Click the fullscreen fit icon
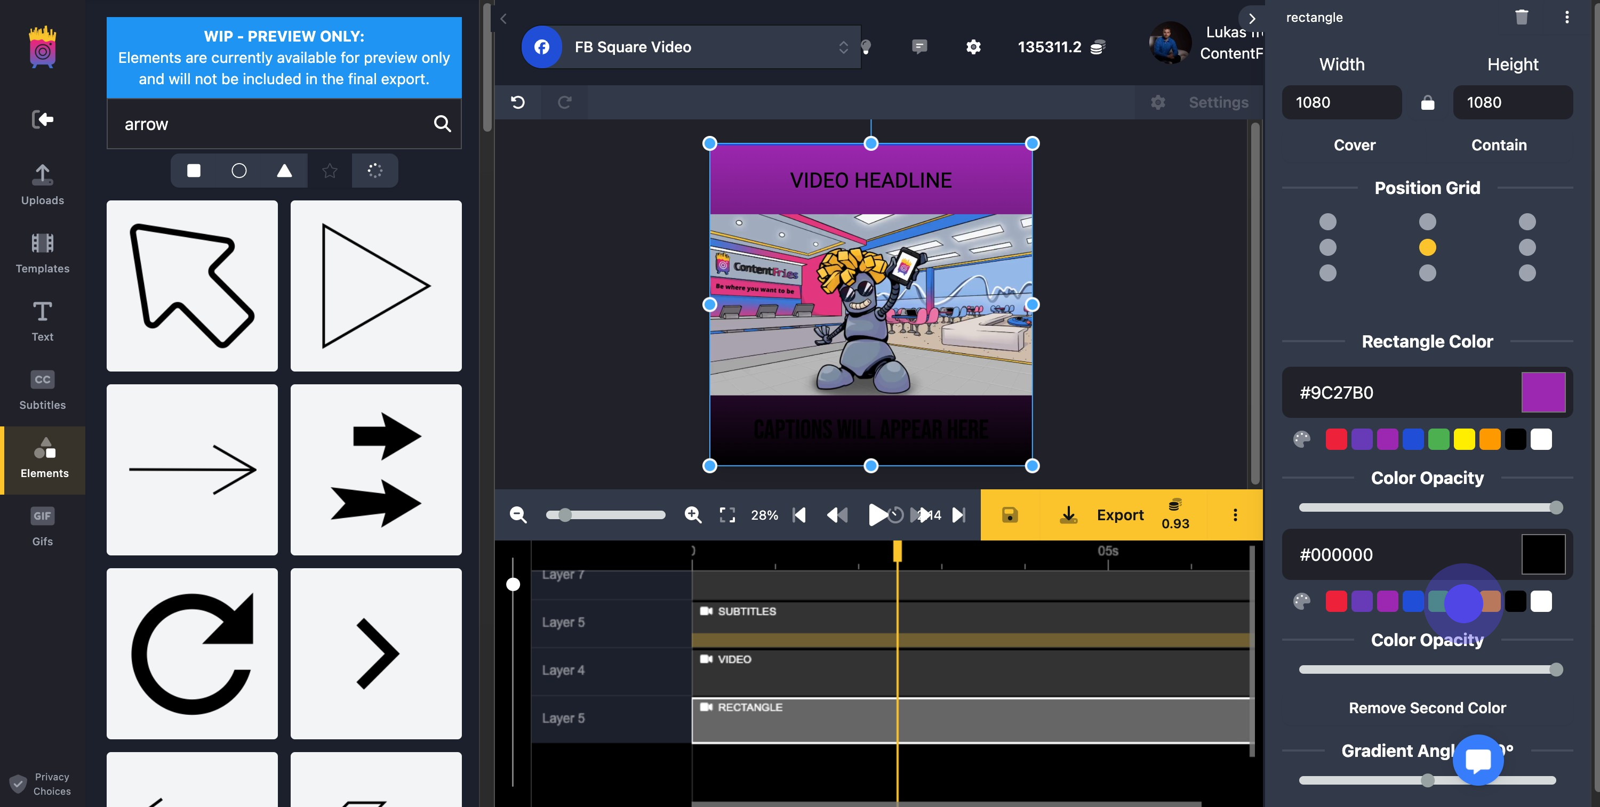 727,514
